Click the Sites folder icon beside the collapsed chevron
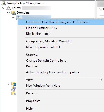Screen dimensions: 104x112 pos(13,84)
